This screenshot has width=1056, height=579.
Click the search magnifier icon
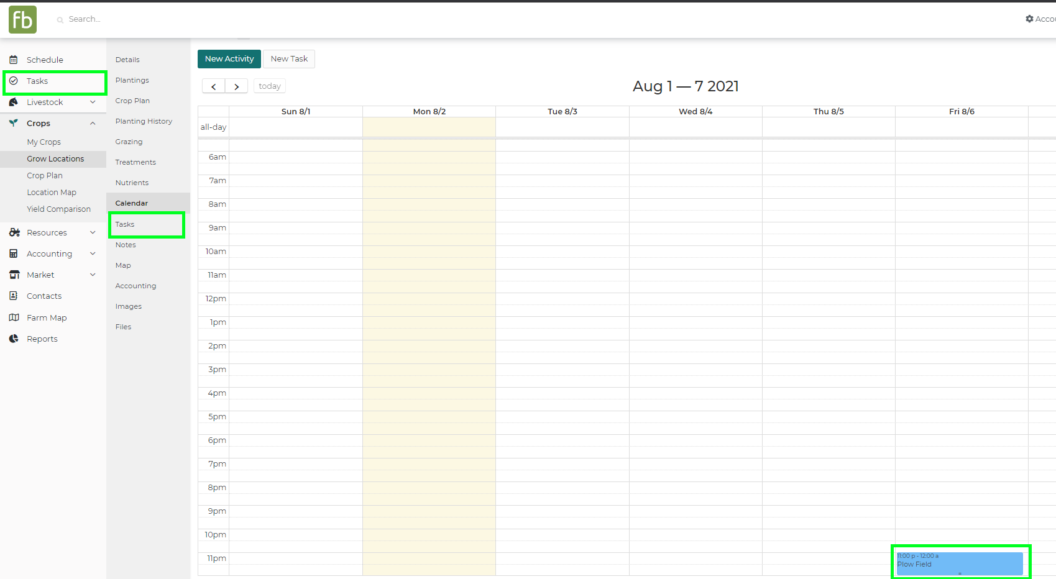pos(60,20)
